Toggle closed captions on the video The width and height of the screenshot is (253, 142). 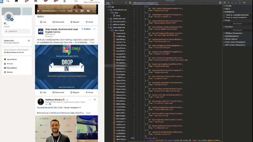point(82,11)
